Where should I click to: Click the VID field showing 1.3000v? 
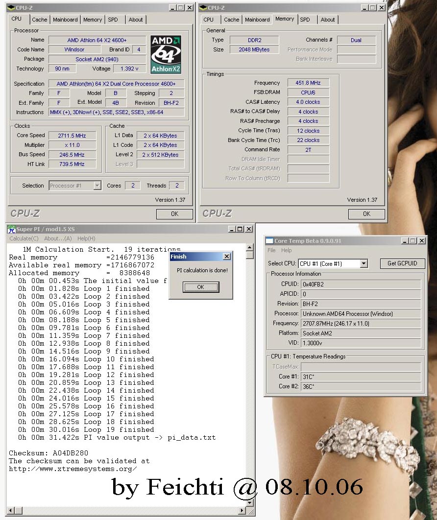coord(361,343)
